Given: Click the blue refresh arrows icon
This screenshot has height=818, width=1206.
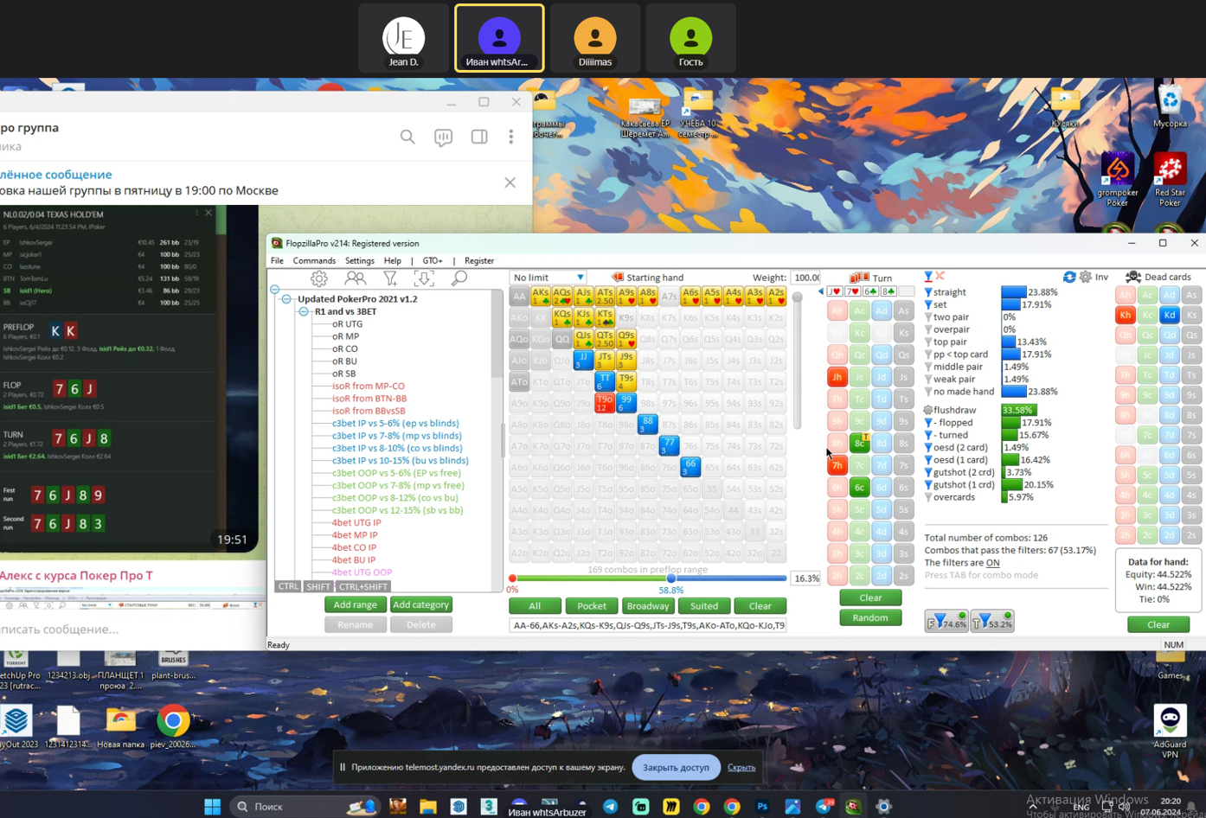Looking at the screenshot, I should [x=1069, y=277].
